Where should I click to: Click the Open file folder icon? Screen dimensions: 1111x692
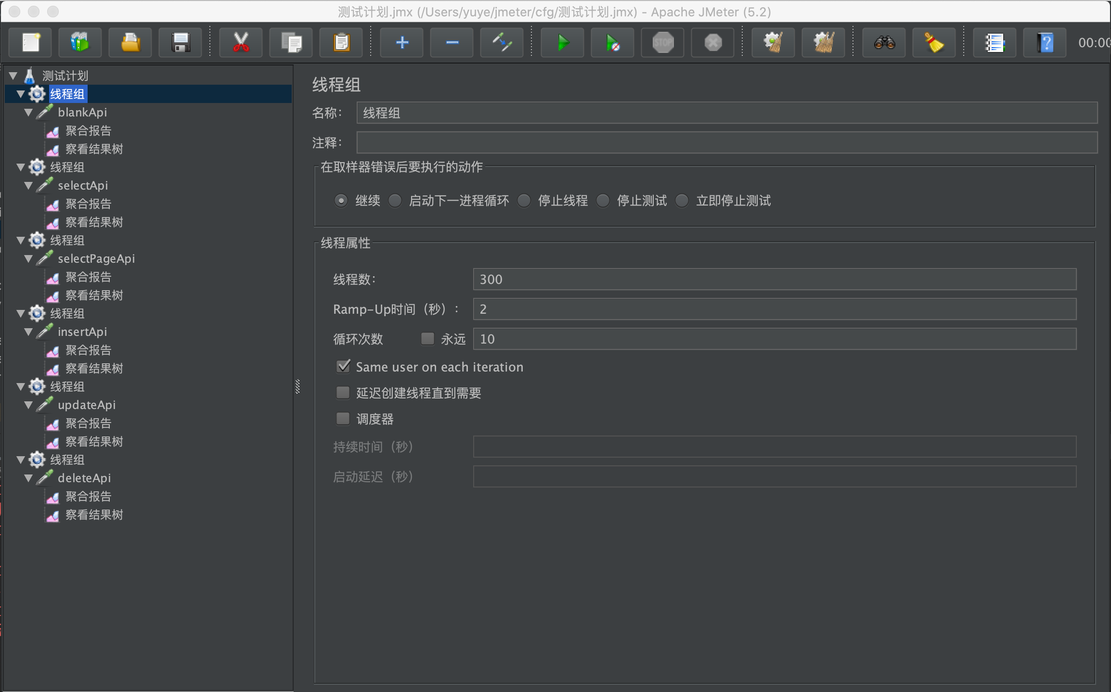[130, 43]
